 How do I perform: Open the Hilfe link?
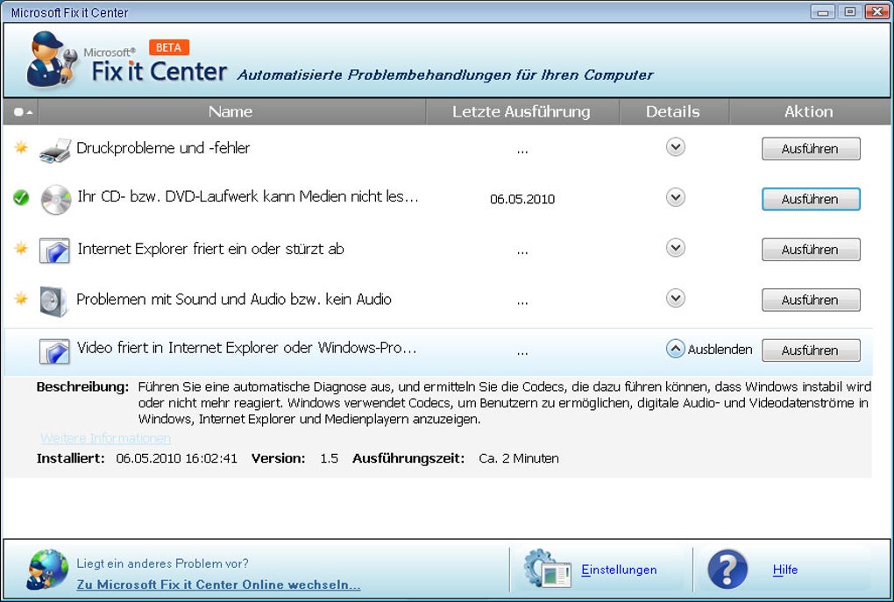click(785, 570)
